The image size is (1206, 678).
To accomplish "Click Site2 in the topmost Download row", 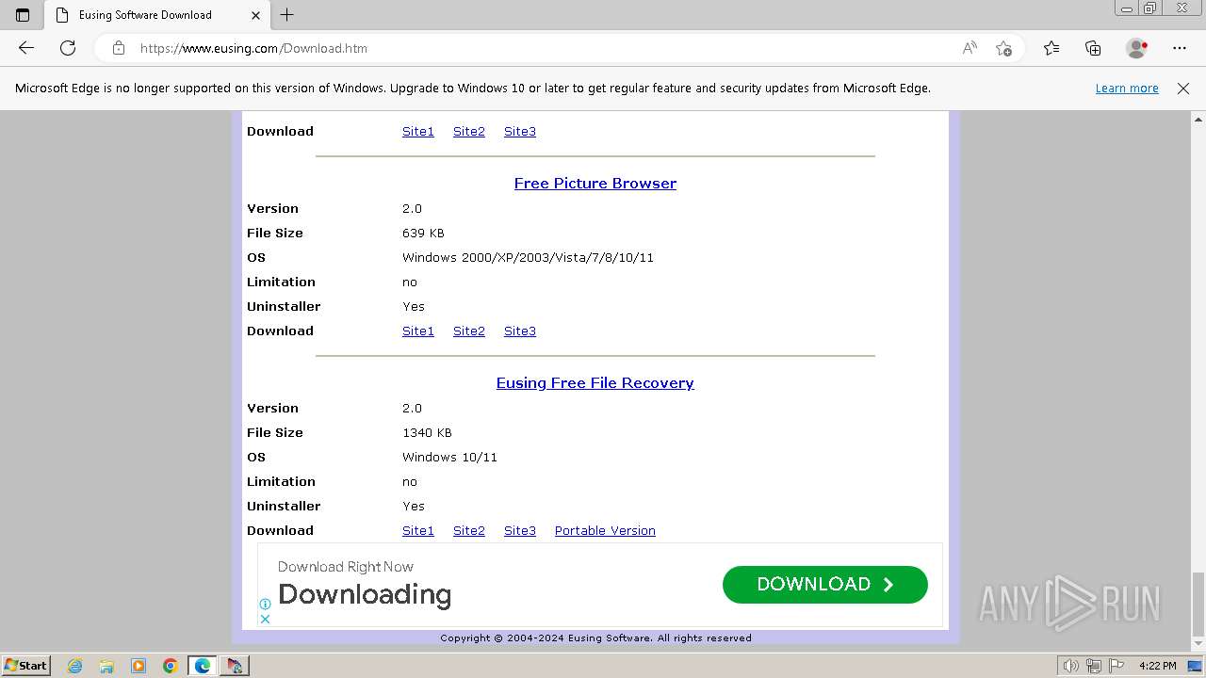I will 469,132.
